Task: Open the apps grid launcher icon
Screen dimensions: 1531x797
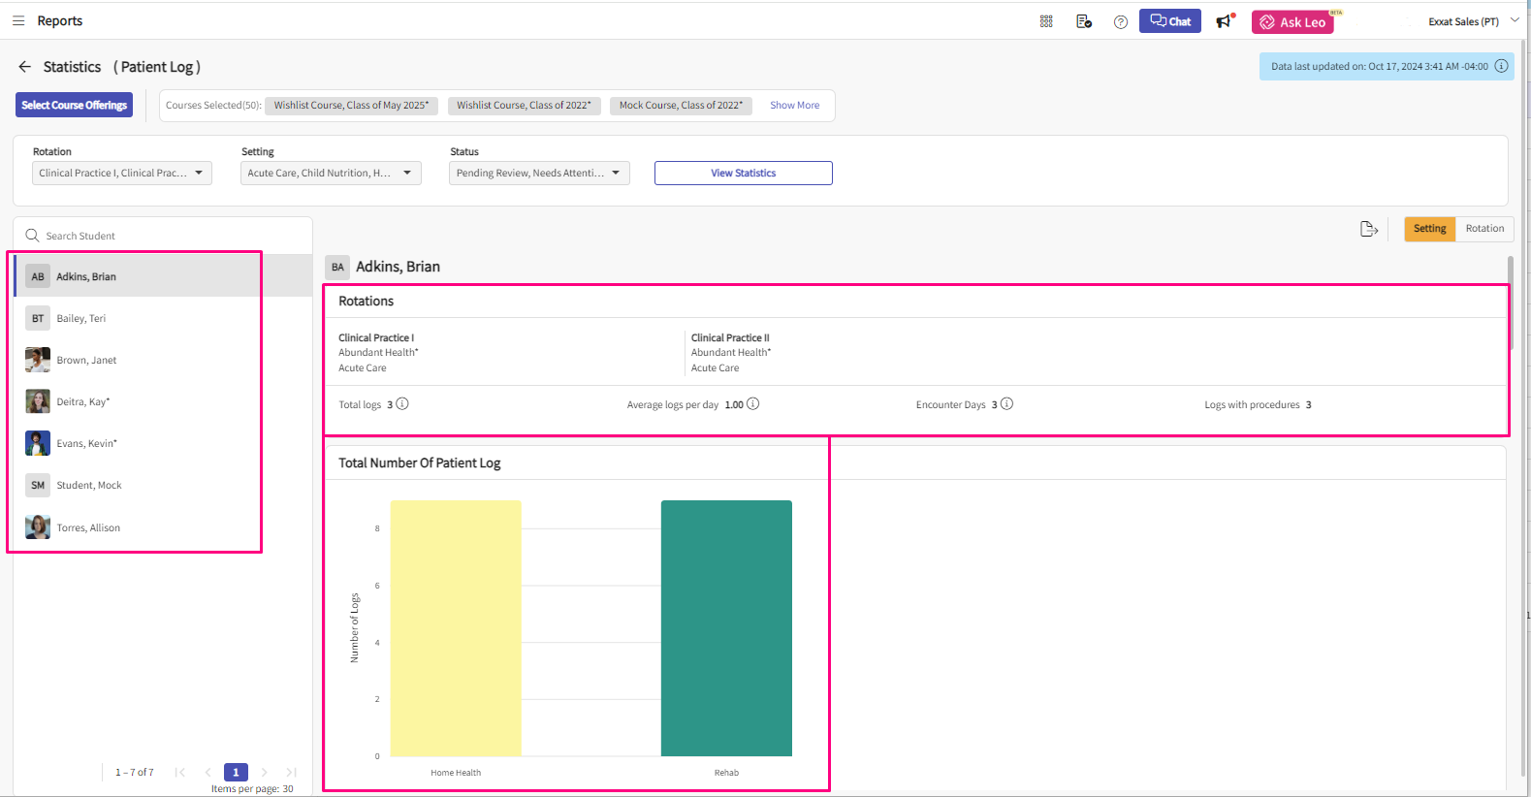Action: [1046, 21]
